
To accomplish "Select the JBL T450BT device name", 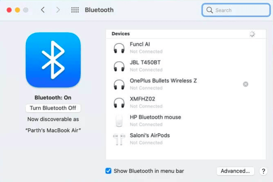I will pos(145,62).
